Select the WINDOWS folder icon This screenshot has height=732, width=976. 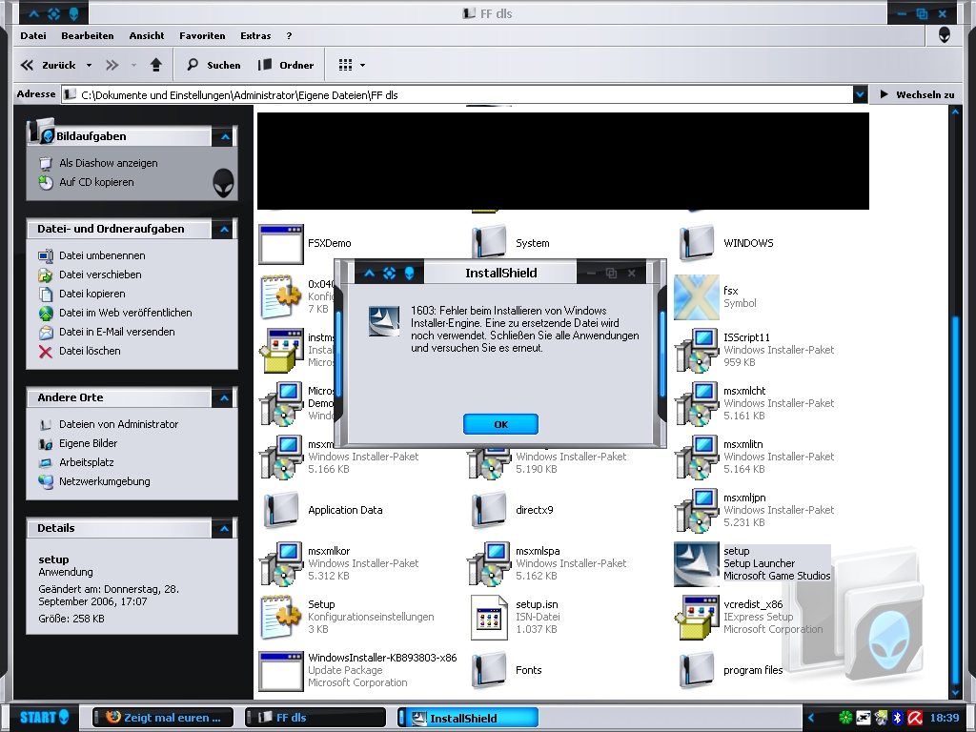[x=697, y=243]
